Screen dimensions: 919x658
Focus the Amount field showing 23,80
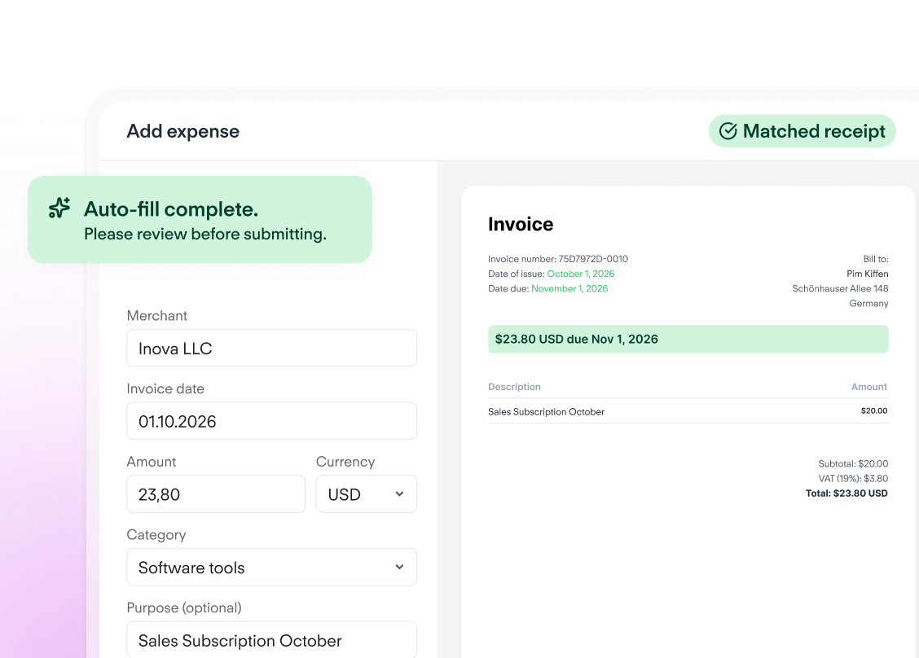tap(216, 494)
